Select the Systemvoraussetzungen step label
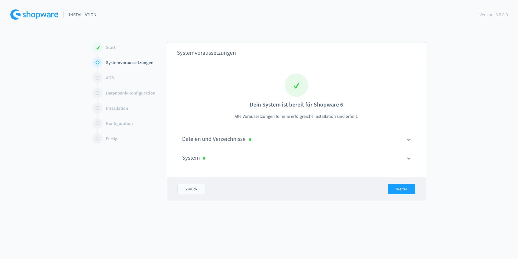This screenshot has width=518, height=259. coord(130,62)
